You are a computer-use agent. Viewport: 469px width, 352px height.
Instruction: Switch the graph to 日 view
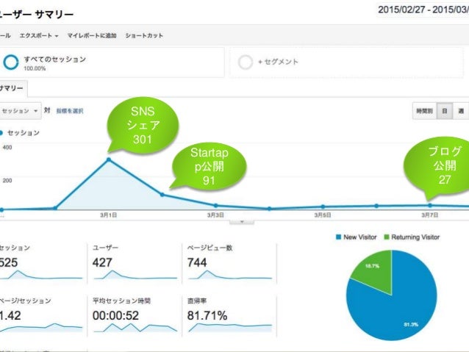(x=445, y=111)
